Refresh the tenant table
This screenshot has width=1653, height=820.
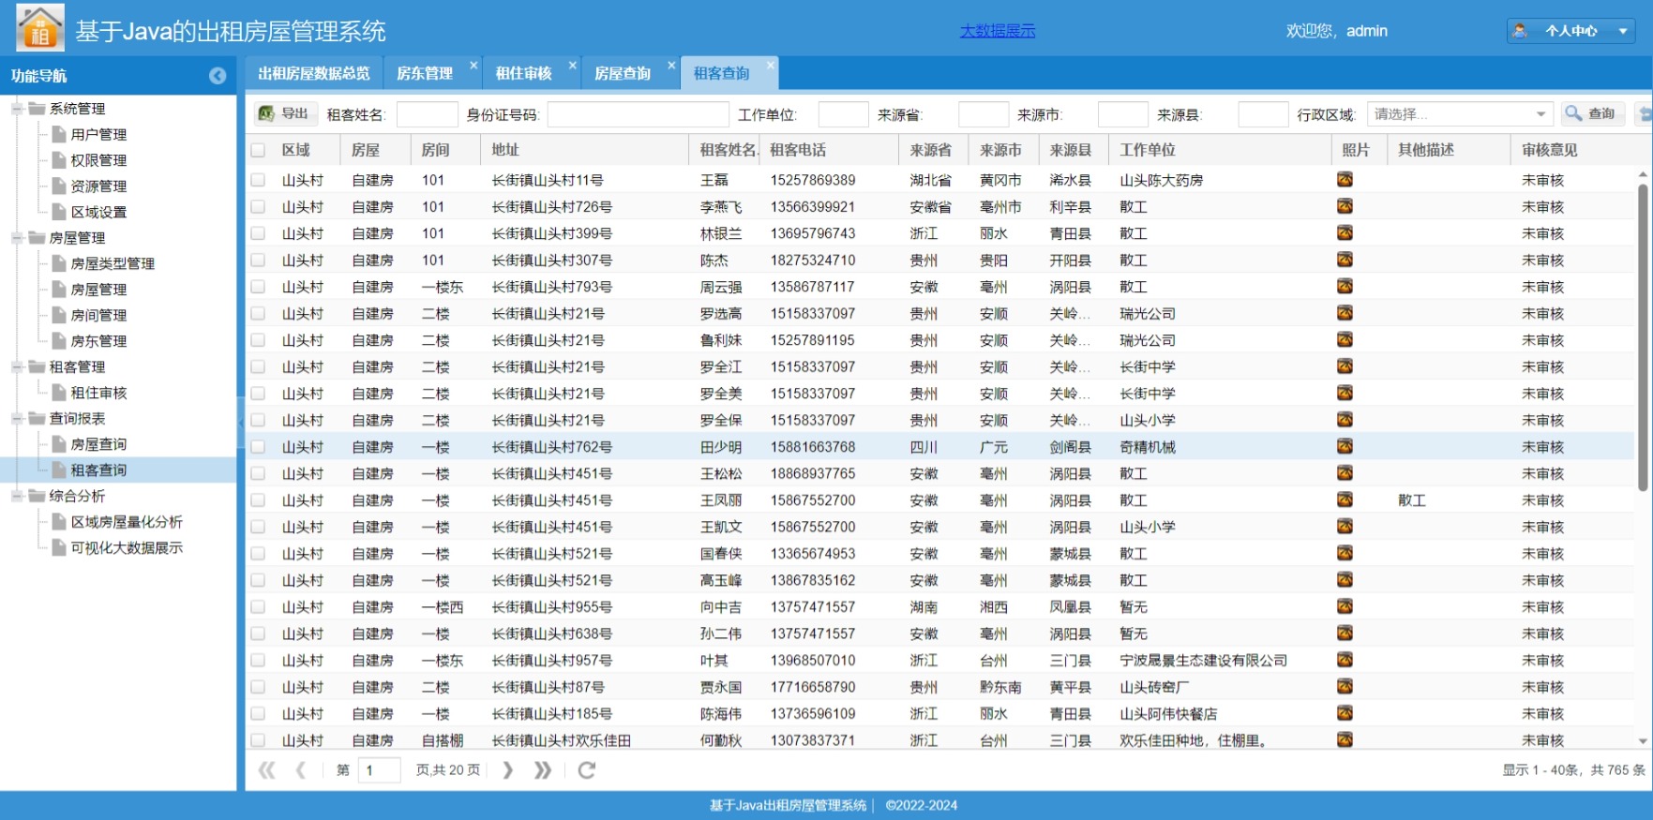(x=587, y=770)
